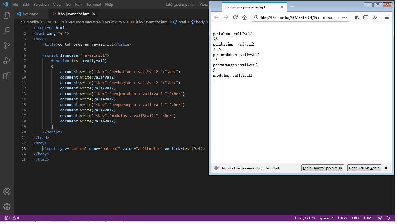397x224 pixels.
Task: Change language mode HTML in status bar
Action: [368, 218]
